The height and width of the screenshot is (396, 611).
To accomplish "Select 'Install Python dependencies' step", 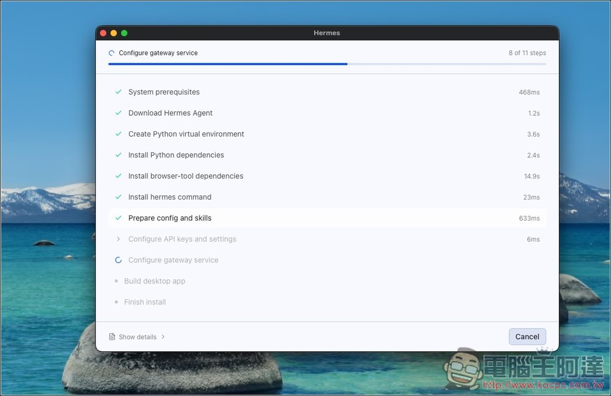I will pyautogui.click(x=327, y=155).
